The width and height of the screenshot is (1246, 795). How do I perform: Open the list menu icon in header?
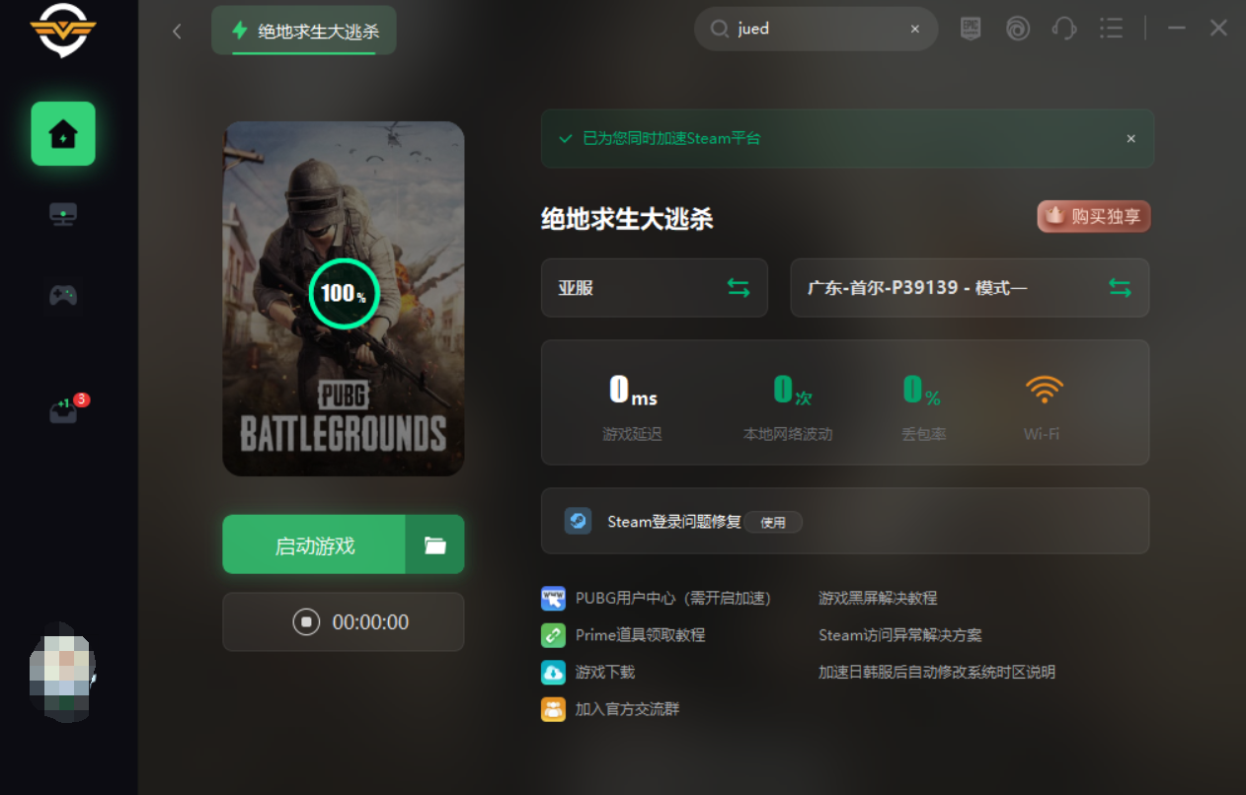pos(1111,29)
